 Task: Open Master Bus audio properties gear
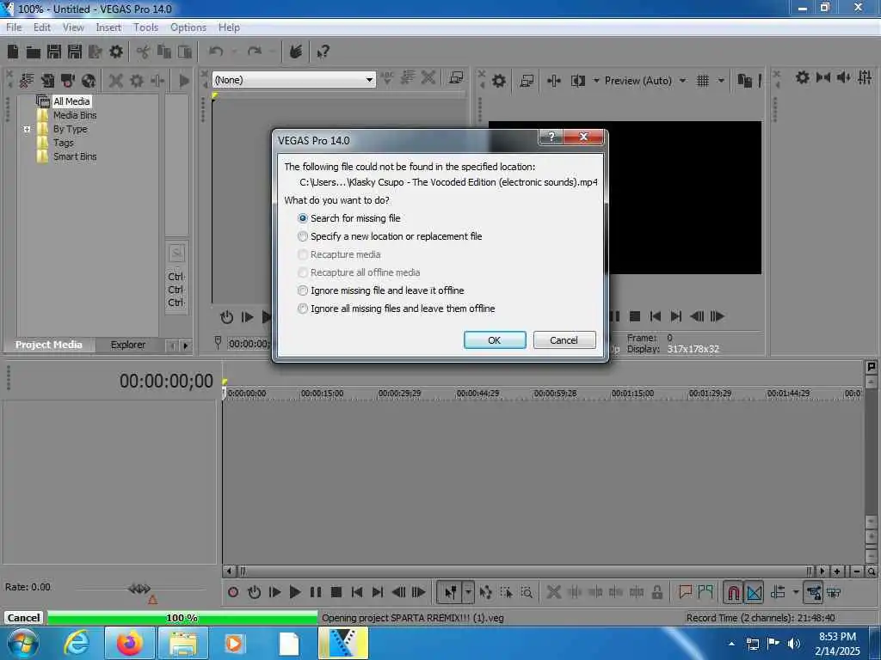[x=803, y=77]
